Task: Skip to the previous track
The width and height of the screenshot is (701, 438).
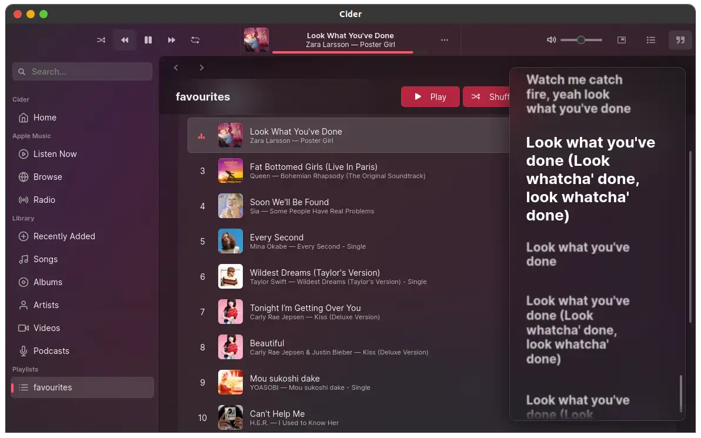Action: tap(125, 40)
